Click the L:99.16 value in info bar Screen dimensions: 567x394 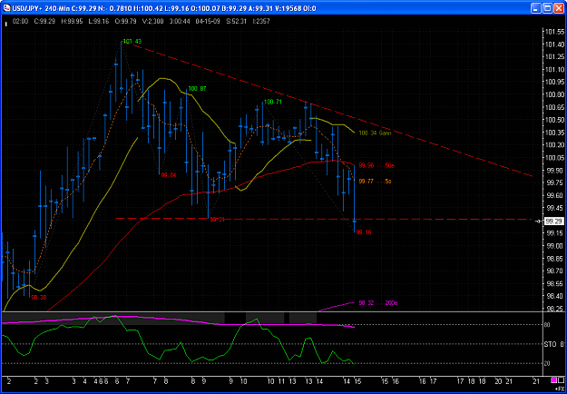click(x=99, y=22)
